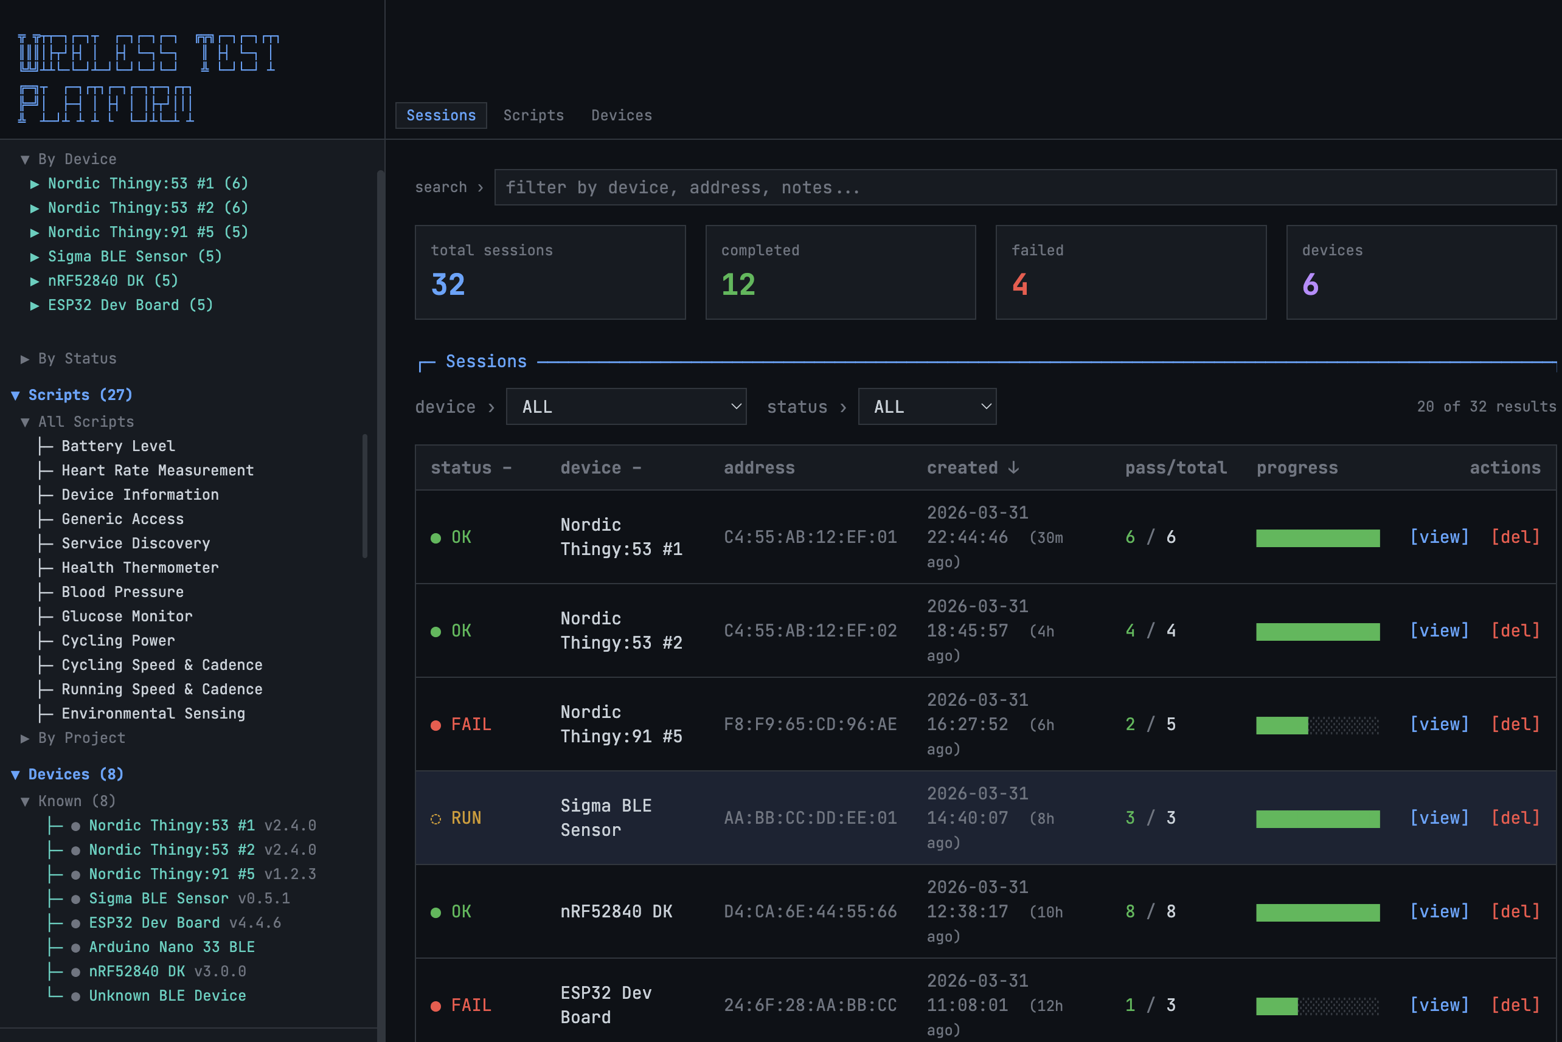Click the RUN spinner icon for Sigma BLE Sensor
This screenshot has width=1562, height=1042.
pyautogui.click(x=436, y=819)
